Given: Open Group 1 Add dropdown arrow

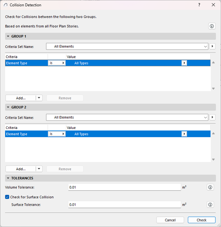Looking at the screenshot, I should 39,98.
